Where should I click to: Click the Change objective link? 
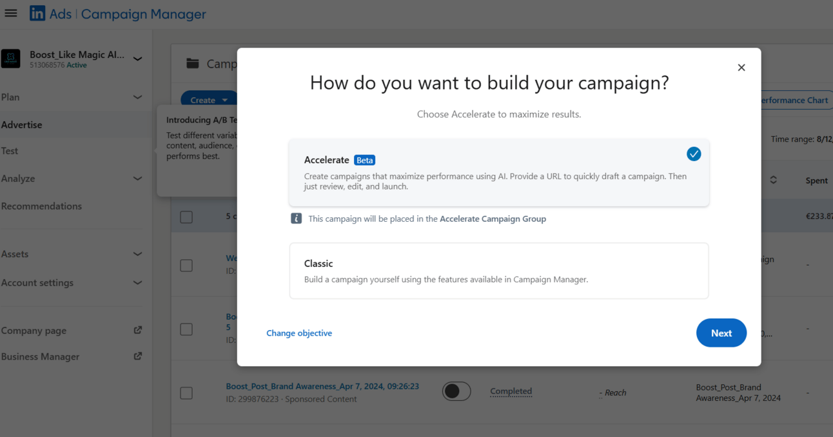299,333
